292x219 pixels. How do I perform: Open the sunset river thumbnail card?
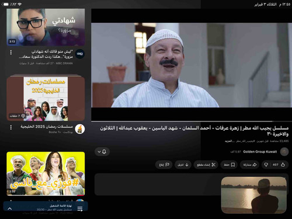tap(254, 195)
